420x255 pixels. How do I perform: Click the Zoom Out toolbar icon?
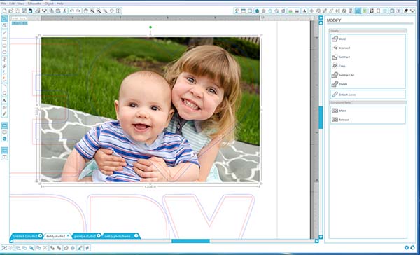99,11
